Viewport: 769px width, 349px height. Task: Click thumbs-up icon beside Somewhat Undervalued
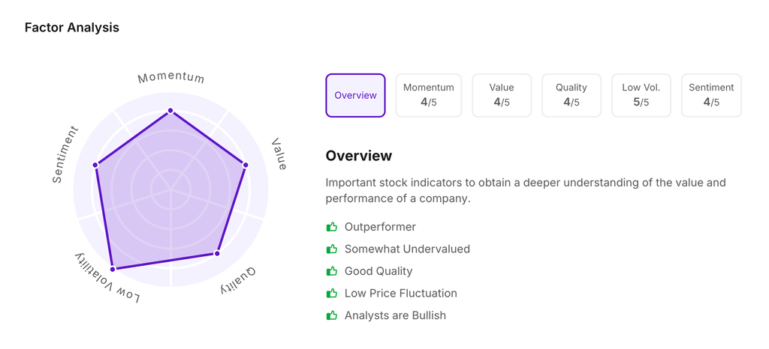(331, 249)
